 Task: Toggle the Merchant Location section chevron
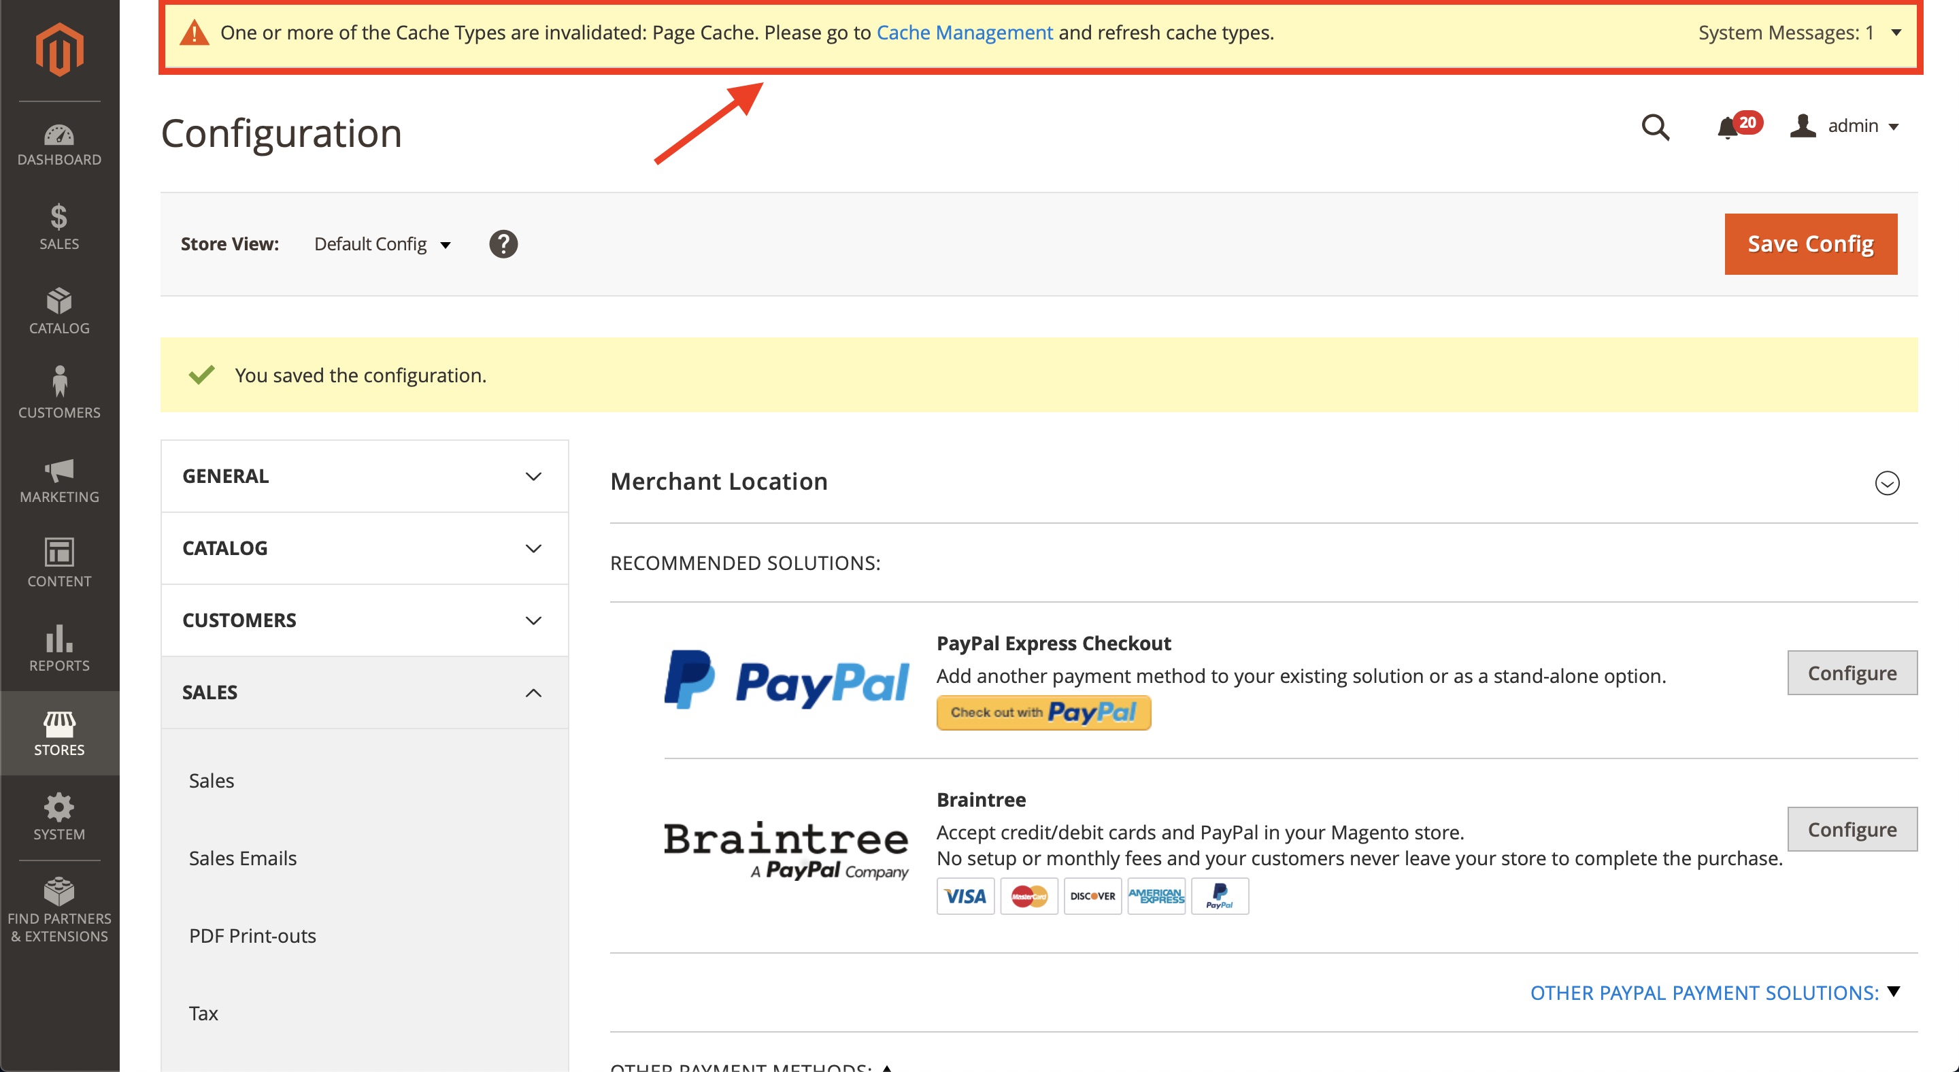click(x=1887, y=483)
